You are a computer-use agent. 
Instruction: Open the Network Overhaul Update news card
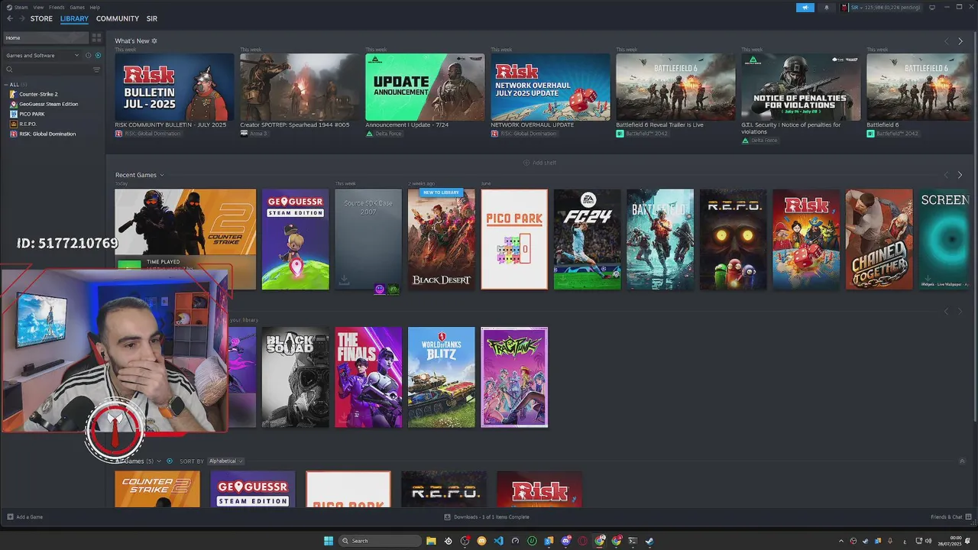(550, 87)
